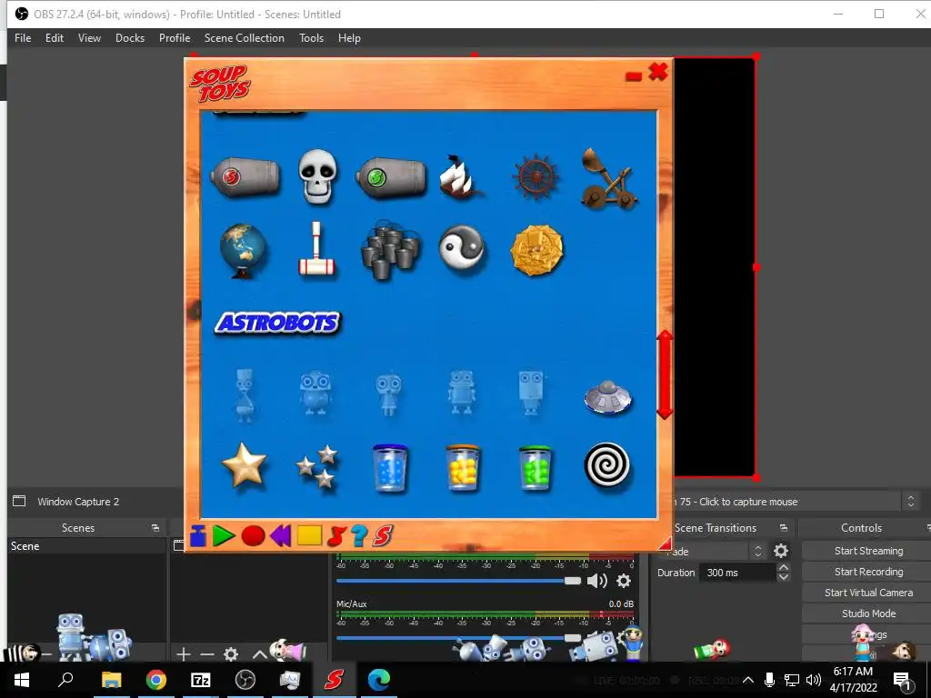Click the first grayed-out Astrobot under ASTROBOTS

(x=244, y=395)
